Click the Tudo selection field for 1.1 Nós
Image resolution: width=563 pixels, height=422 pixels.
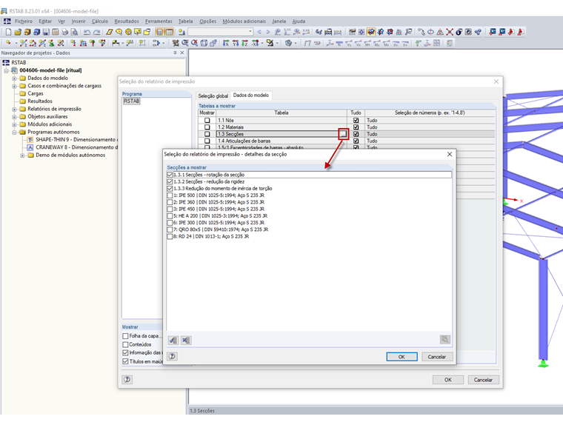430,120
